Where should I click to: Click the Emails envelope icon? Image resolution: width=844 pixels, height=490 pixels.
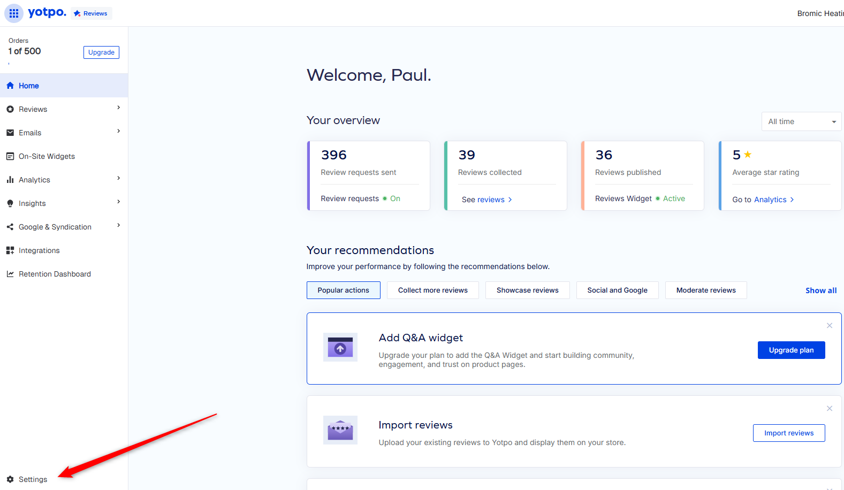10,133
